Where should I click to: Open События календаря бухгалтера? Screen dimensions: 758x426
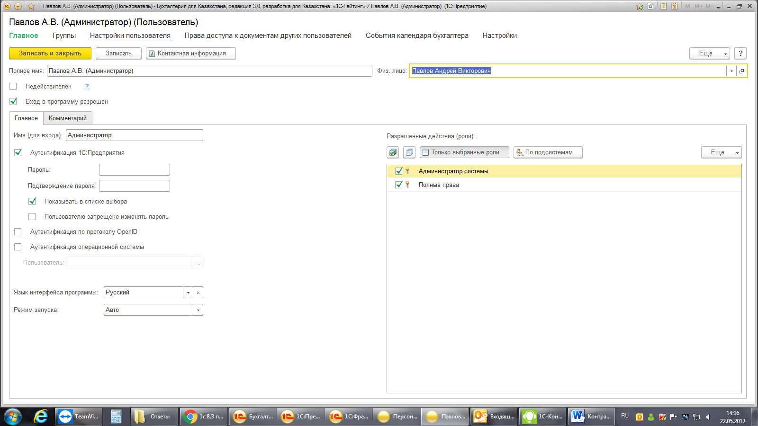[x=417, y=35]
